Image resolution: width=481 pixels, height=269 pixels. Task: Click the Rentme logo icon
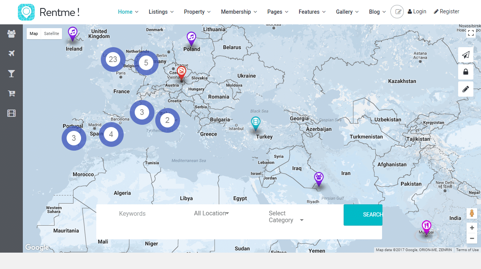[x=26, y=12]
